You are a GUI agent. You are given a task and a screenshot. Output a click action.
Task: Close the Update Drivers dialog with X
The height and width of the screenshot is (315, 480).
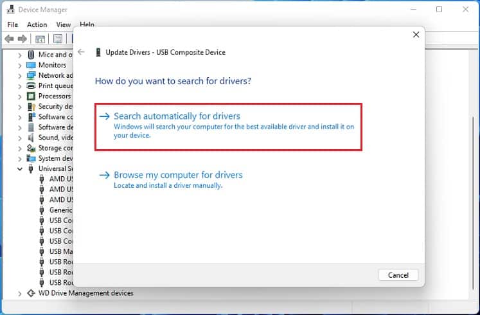click(416, 35)
